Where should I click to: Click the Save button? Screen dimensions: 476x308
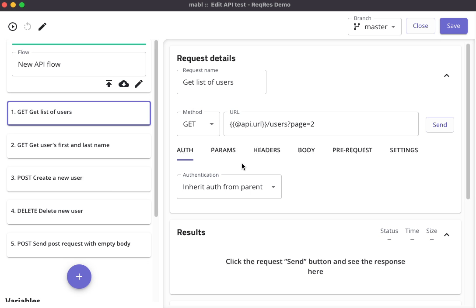(454, 26)
